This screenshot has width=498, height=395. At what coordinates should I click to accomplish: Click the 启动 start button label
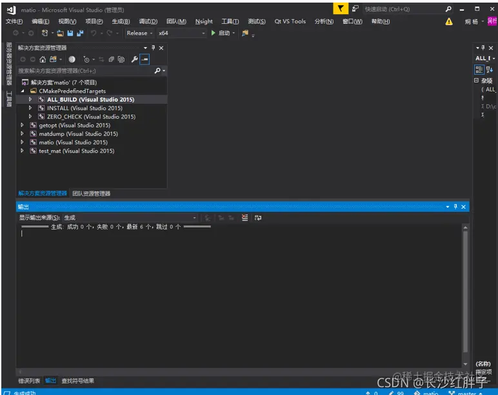click(x=224, y=33)
